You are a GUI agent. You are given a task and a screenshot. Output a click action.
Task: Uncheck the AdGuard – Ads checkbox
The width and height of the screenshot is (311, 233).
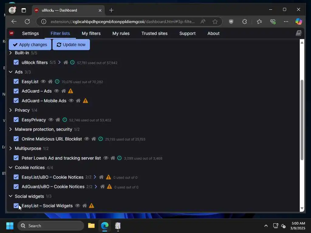pyautogui.click(x=16, y=91)
